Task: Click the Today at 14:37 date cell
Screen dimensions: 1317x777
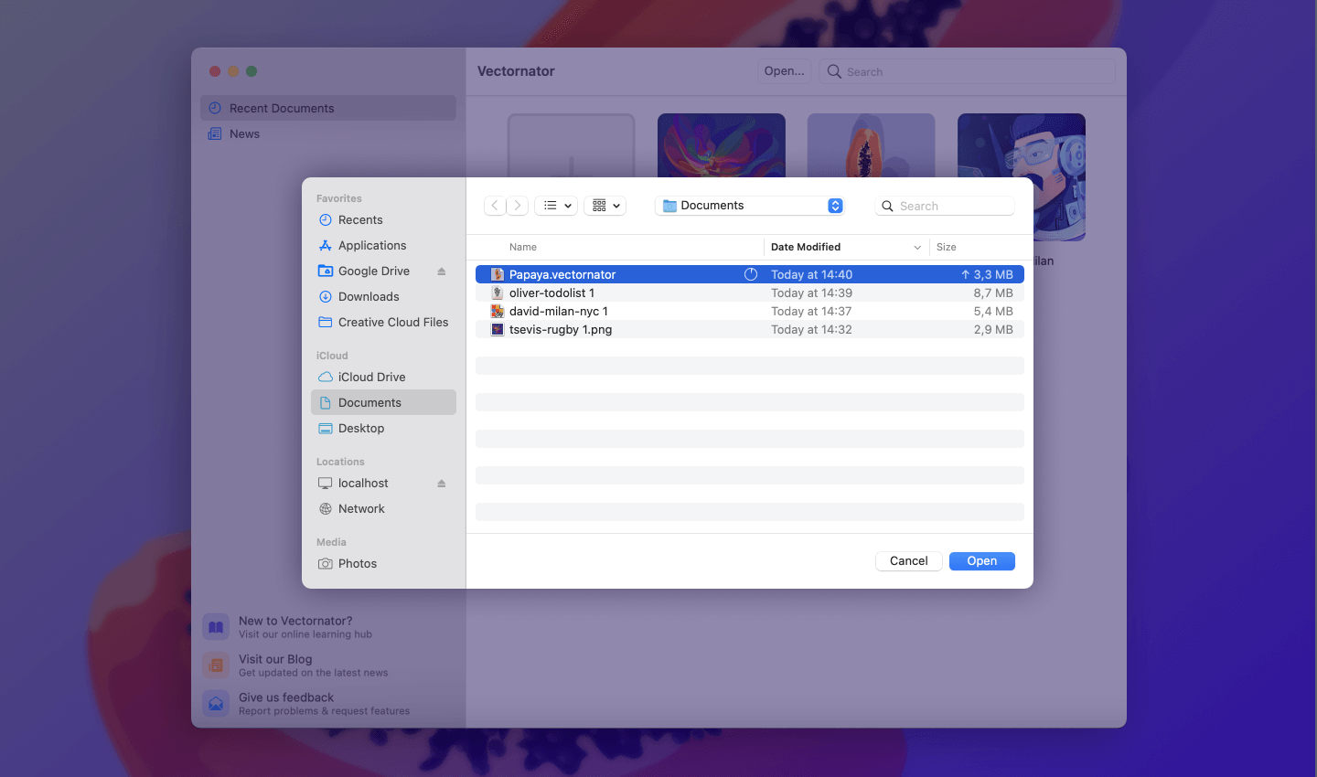Action: coord(811,311)
